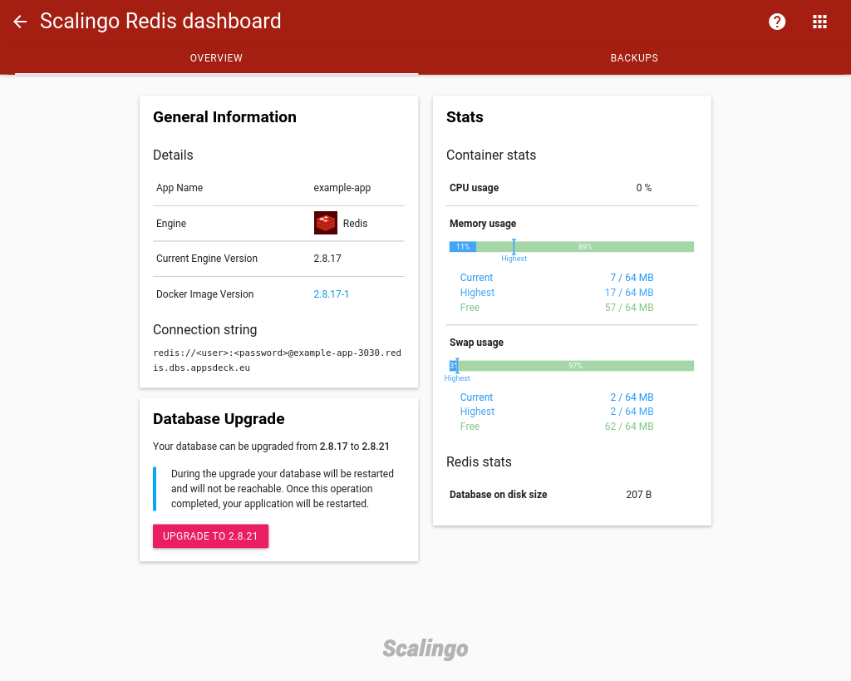Click the CPU usage value 0 %
This screenshot has height=681, width=851.
pyautogui.click(x=644, y=188)
